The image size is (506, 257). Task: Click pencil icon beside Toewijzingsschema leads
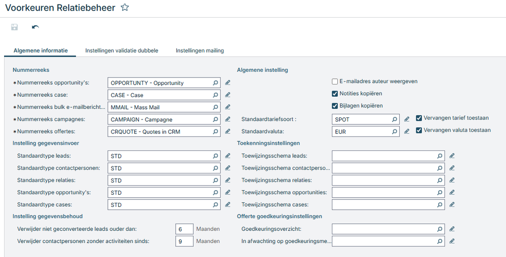tap(452, 156)
